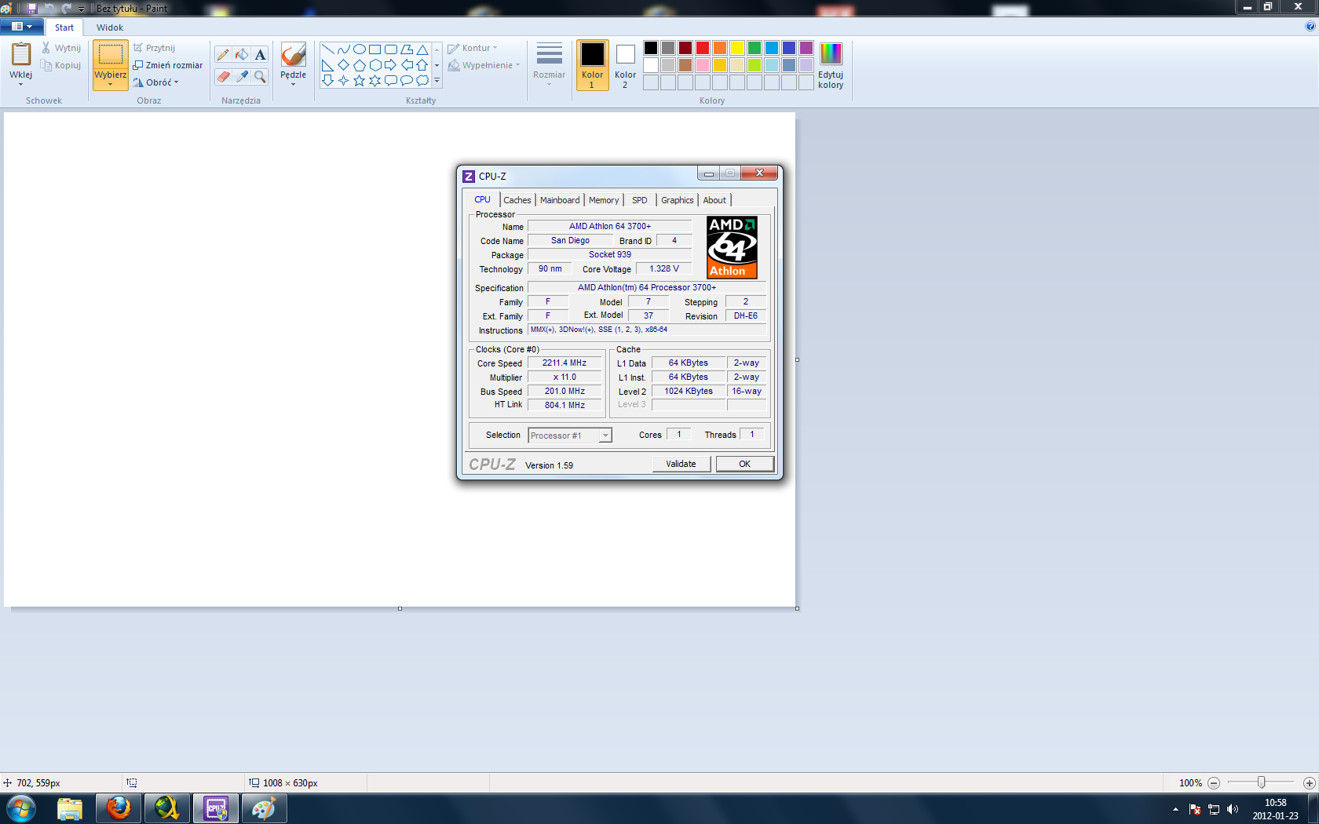This screenshot has width=1319, height=824.
Task: Open the Edytuj kolory color editor
Action: pos(831,65)
